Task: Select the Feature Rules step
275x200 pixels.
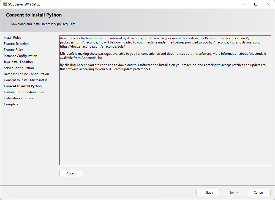Action: tap(13, 50)
